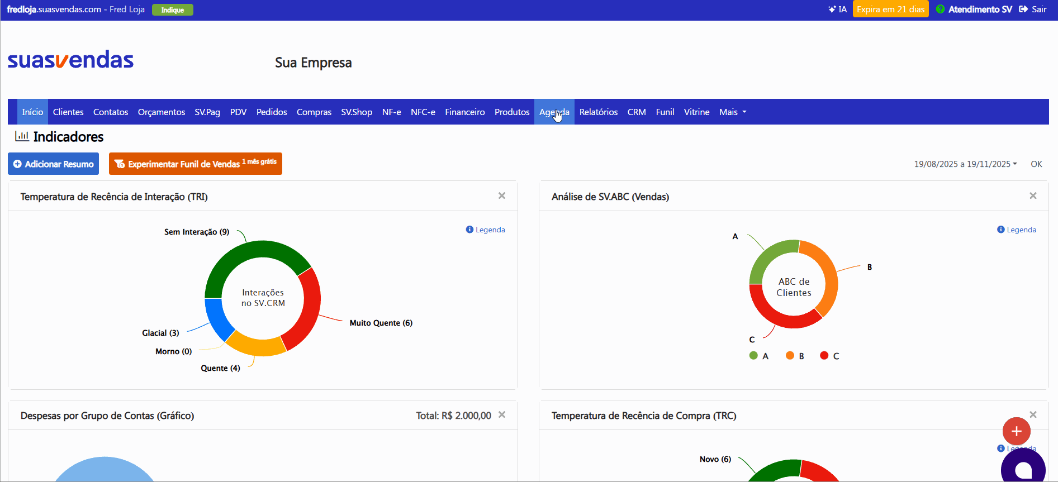
Task: Open the Orçamentos menu
Action: tap(162, 112)
